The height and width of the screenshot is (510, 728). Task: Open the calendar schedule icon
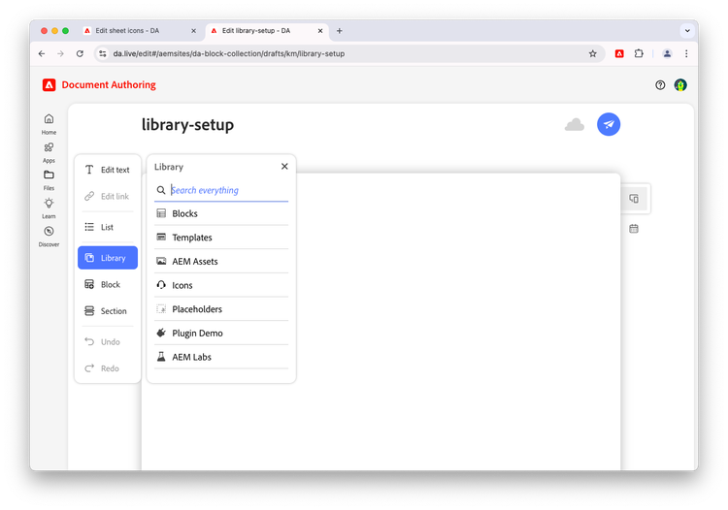[x=634, y=229]
